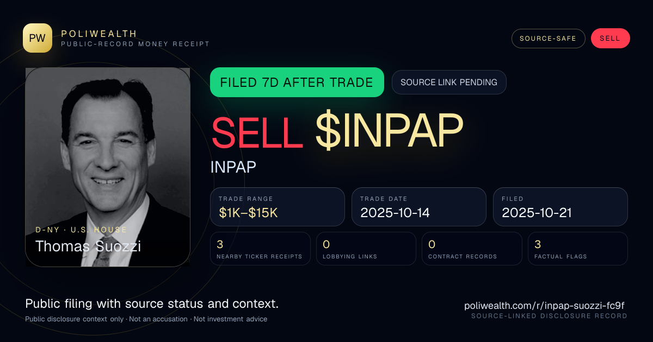Click the SOURCE LINK PENDING badge
This screenshot has height=342, width=653.
tap(449, 83)
